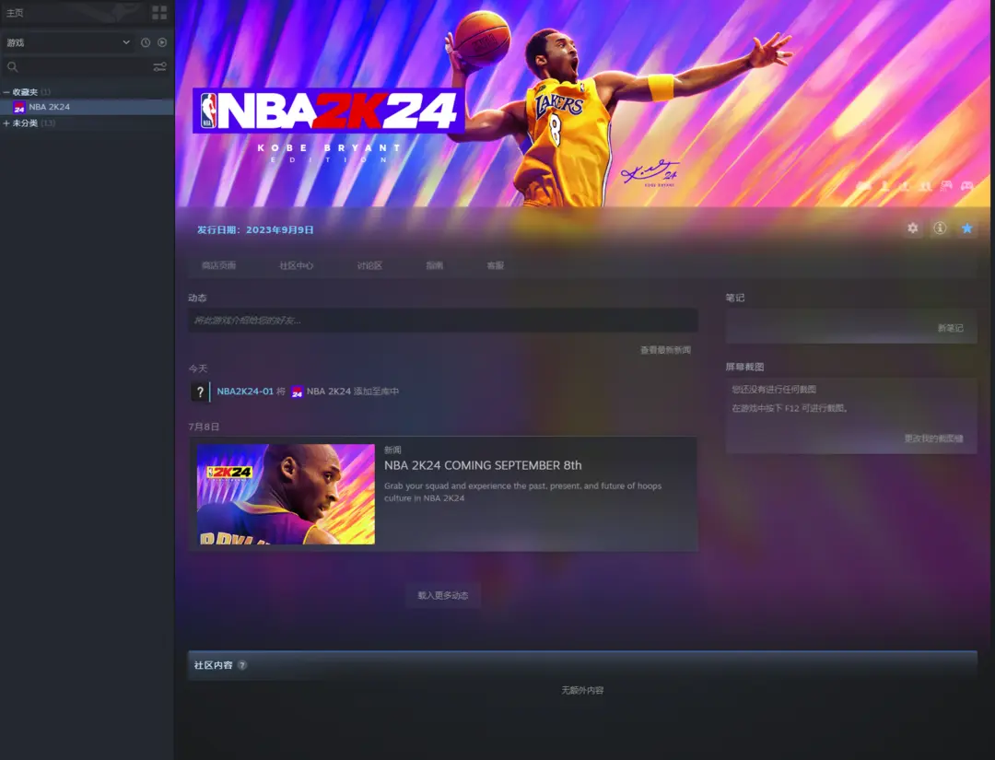The image size is (995, 760).
Task: Click the 笔记 section heading
Action: 735,298
